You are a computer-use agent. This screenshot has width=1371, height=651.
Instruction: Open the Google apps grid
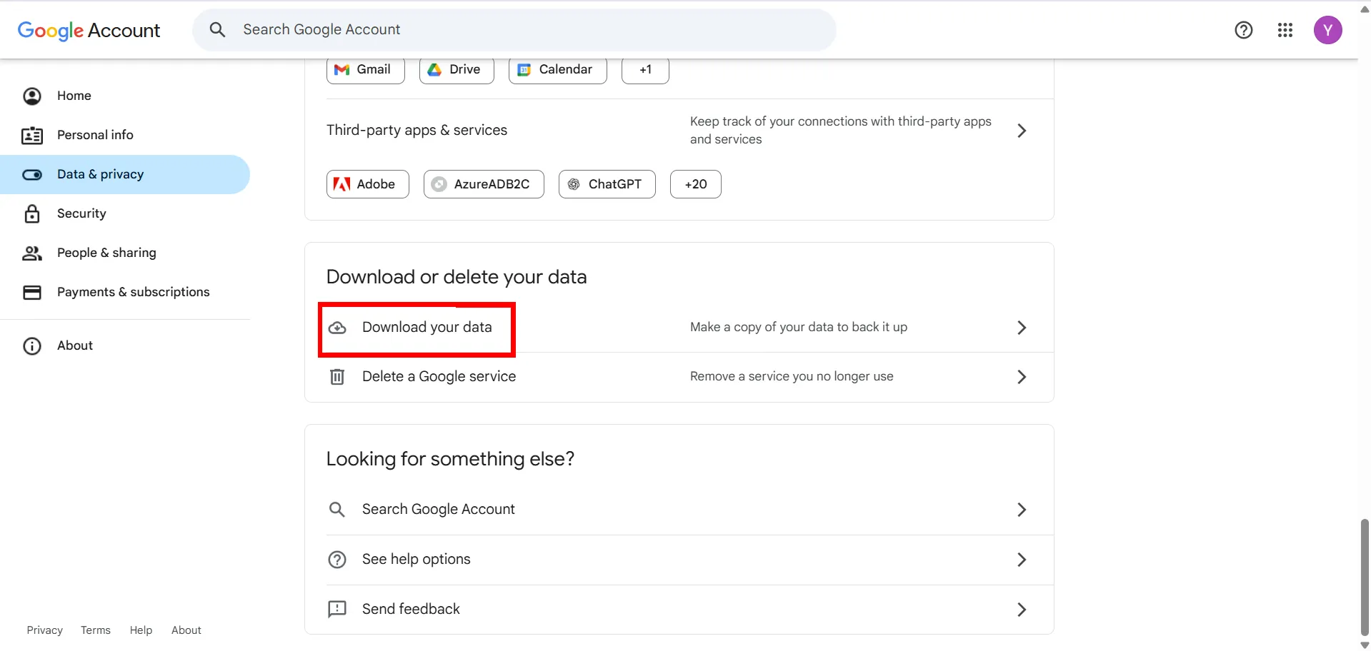click(x=1284, y=30)
